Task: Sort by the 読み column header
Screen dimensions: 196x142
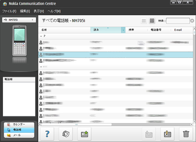Action: pyautogui.click(x=106, y=30)
